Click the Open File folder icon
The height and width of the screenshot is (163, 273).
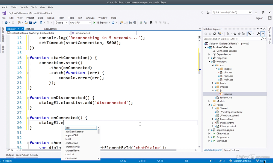click(26, 23)
